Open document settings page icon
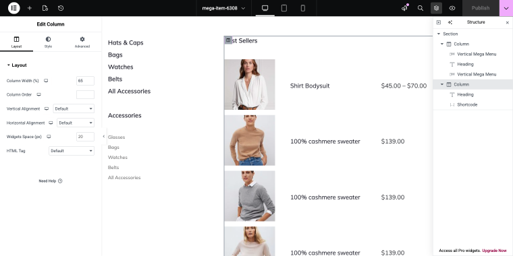 [x=45, y=8]
